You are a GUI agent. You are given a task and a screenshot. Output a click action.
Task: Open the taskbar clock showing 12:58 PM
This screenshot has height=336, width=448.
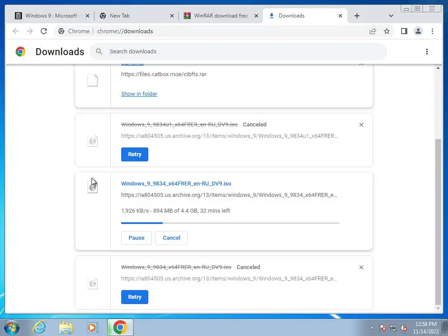tap(426, 327)
